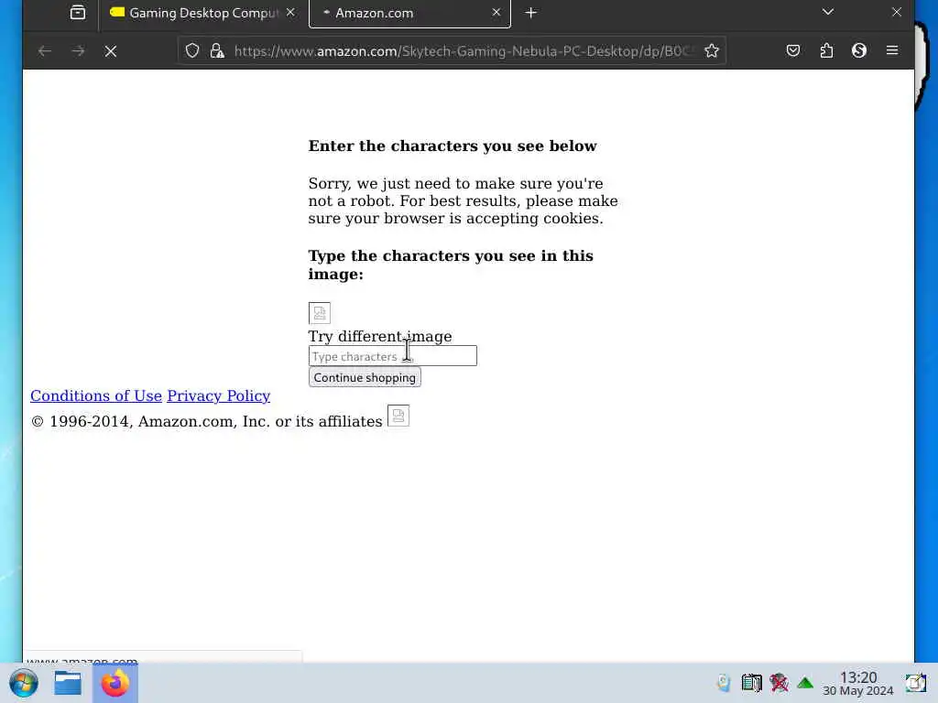Open the Privacy Policy link
Screen dimensions: 938x703
[x=218, y=395]
